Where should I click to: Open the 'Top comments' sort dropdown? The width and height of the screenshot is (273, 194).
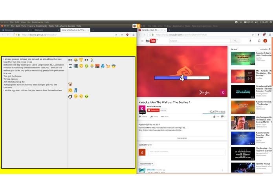point(147,164)
